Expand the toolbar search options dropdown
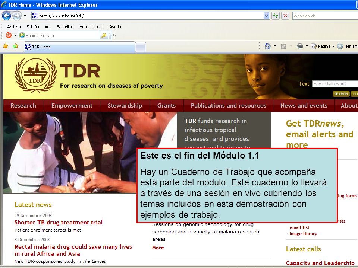This screenshot has height=268, width=358. pos(110,35)
